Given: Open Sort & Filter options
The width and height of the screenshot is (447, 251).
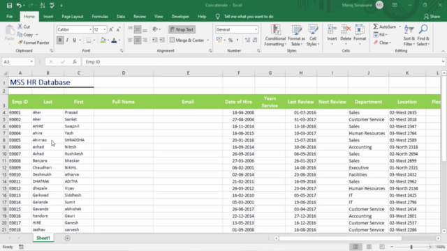Looking at the screenshot, I should click(x=409, y=36).
